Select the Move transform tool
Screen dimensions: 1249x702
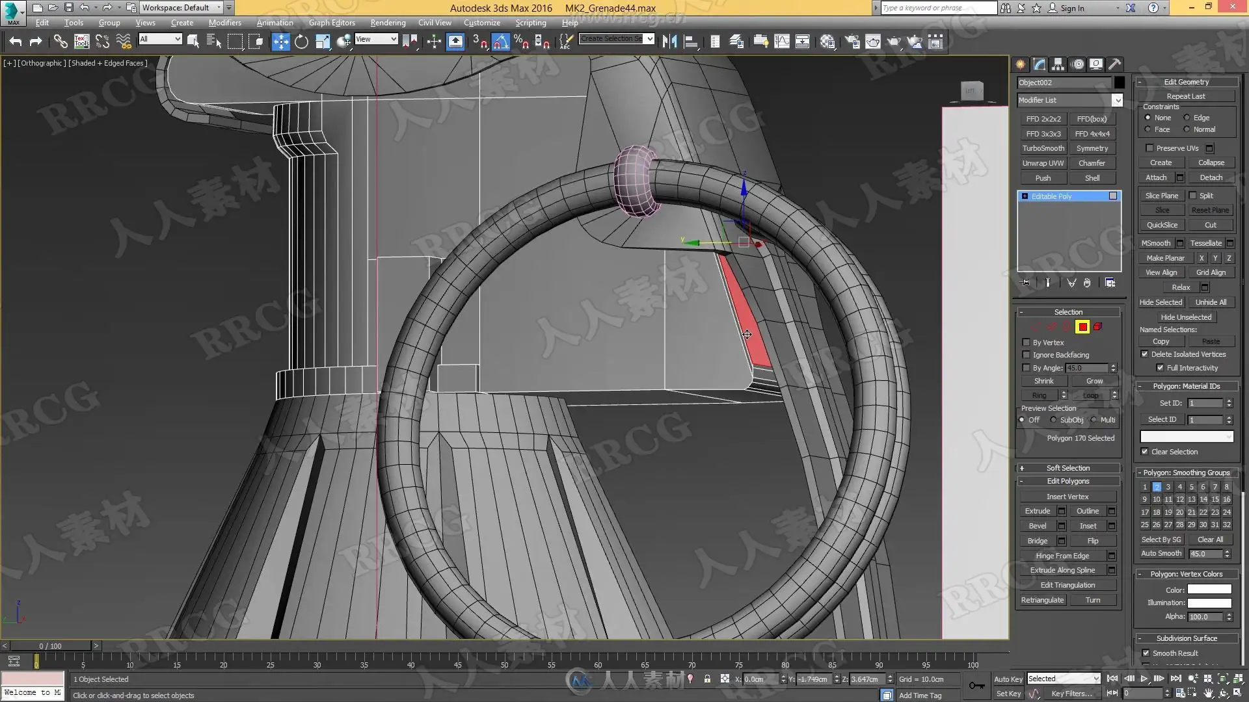coord(280,42)
